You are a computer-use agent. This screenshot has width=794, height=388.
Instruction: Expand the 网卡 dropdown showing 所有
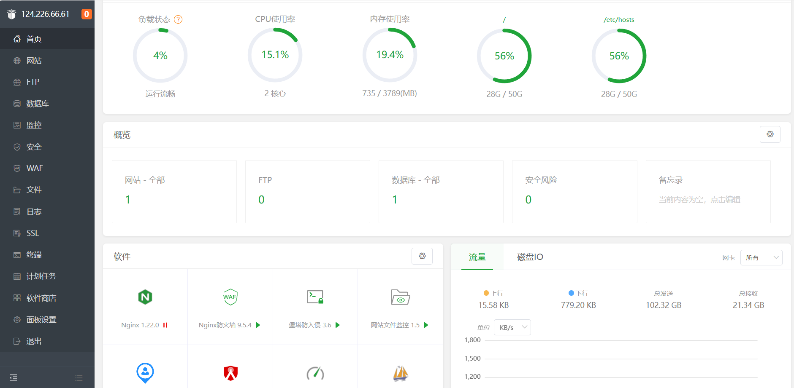pos(761,258)
